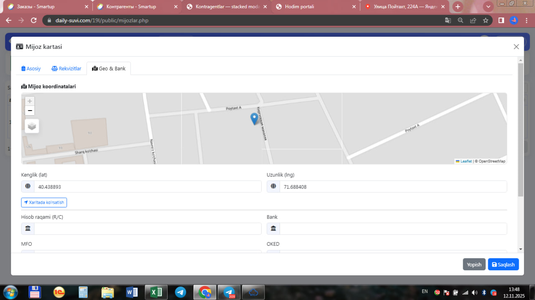
Task: Click the Chrome translate page icon
Action: tap(448, 20)
